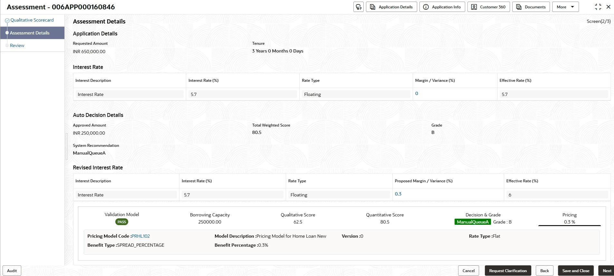
Task: Click the 0 margin variance link
Action: point(417,93)
